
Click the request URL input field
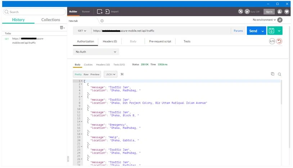[161, 31]
